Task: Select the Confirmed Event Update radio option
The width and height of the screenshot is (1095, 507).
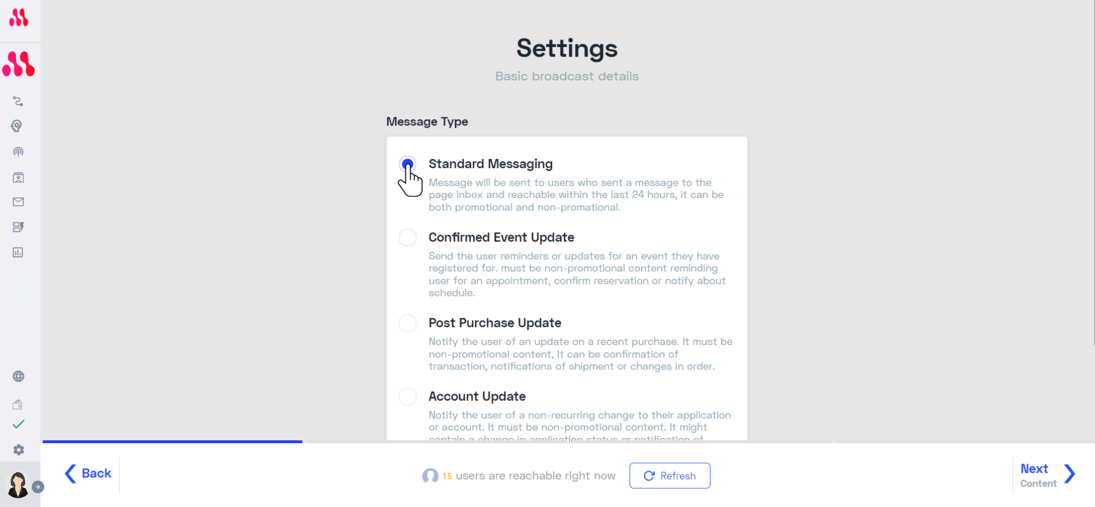Action: point(407,237)
